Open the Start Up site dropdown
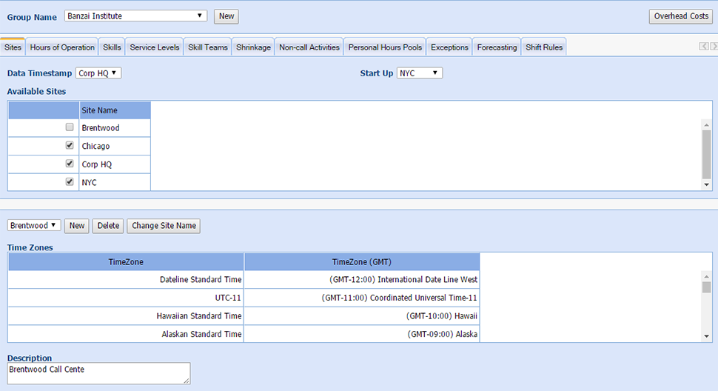The height and width of the screenshot is (391, 718). tap(420, 73)
